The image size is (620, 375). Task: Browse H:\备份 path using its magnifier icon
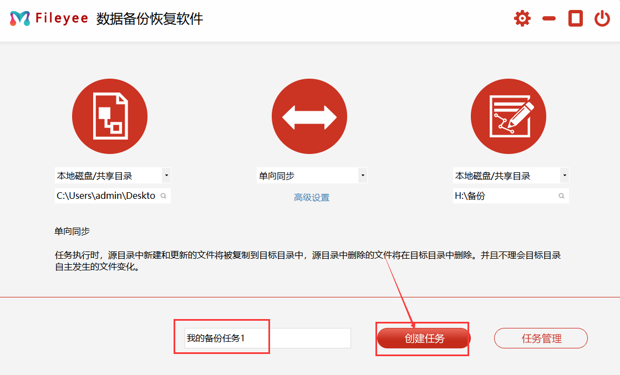[x=561, y=196]
